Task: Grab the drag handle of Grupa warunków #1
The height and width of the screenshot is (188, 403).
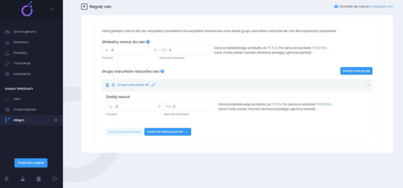Action: [x=107, y=85]
